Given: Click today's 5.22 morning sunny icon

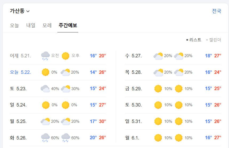Looking at the screenshot, I should coord(45,72).
